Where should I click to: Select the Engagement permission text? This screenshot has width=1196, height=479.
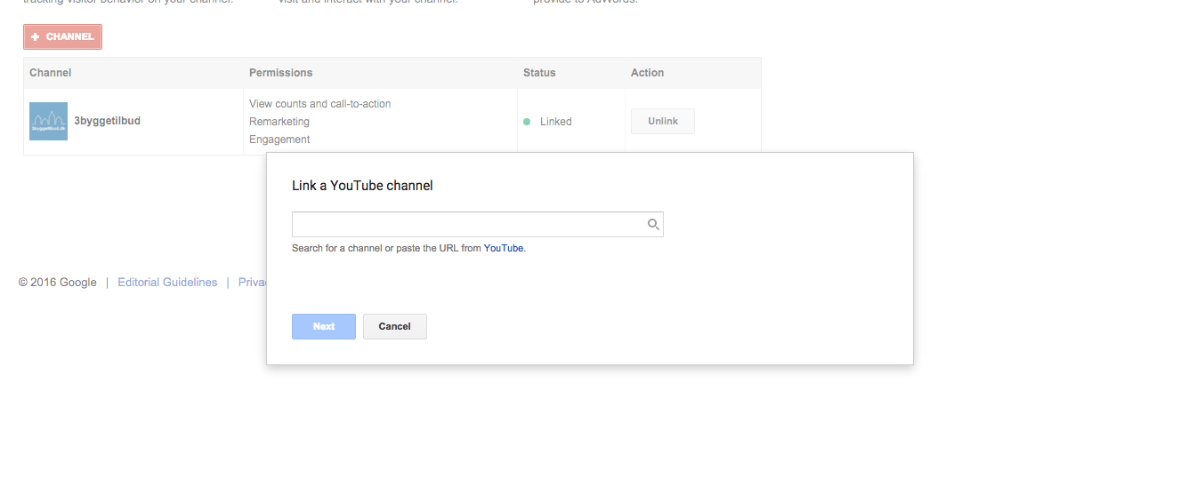click(279, 140)
